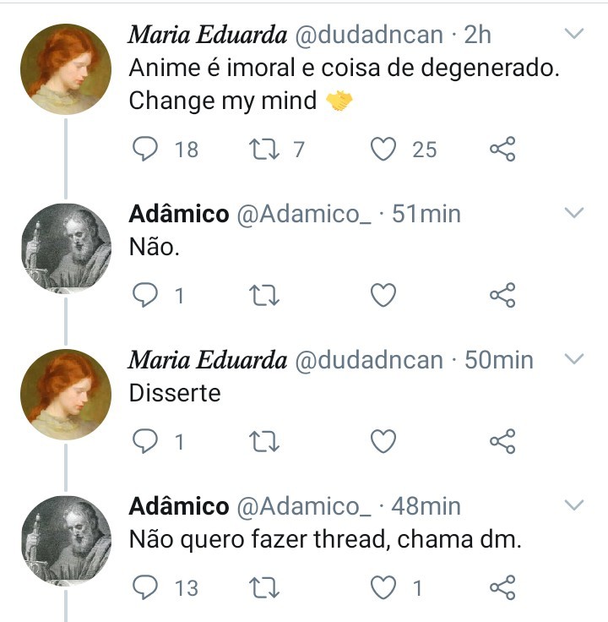Image resolution: width=608 pixels, height=622 pixels.
Task: Share the "Anime é imoral" tweet
Action: (502, 150)
